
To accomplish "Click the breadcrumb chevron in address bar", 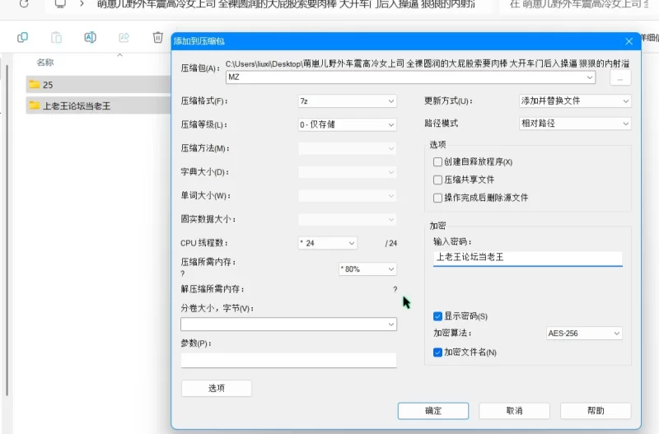I will pos(82,4).
